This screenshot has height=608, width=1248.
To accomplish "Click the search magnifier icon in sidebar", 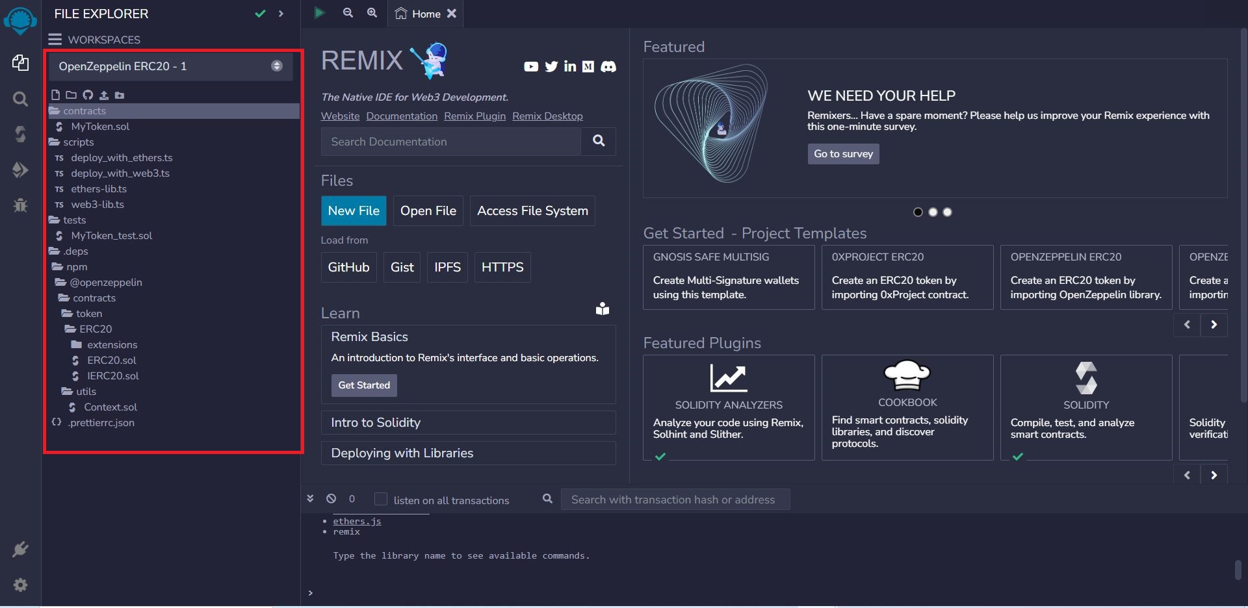I will point(20,99).
